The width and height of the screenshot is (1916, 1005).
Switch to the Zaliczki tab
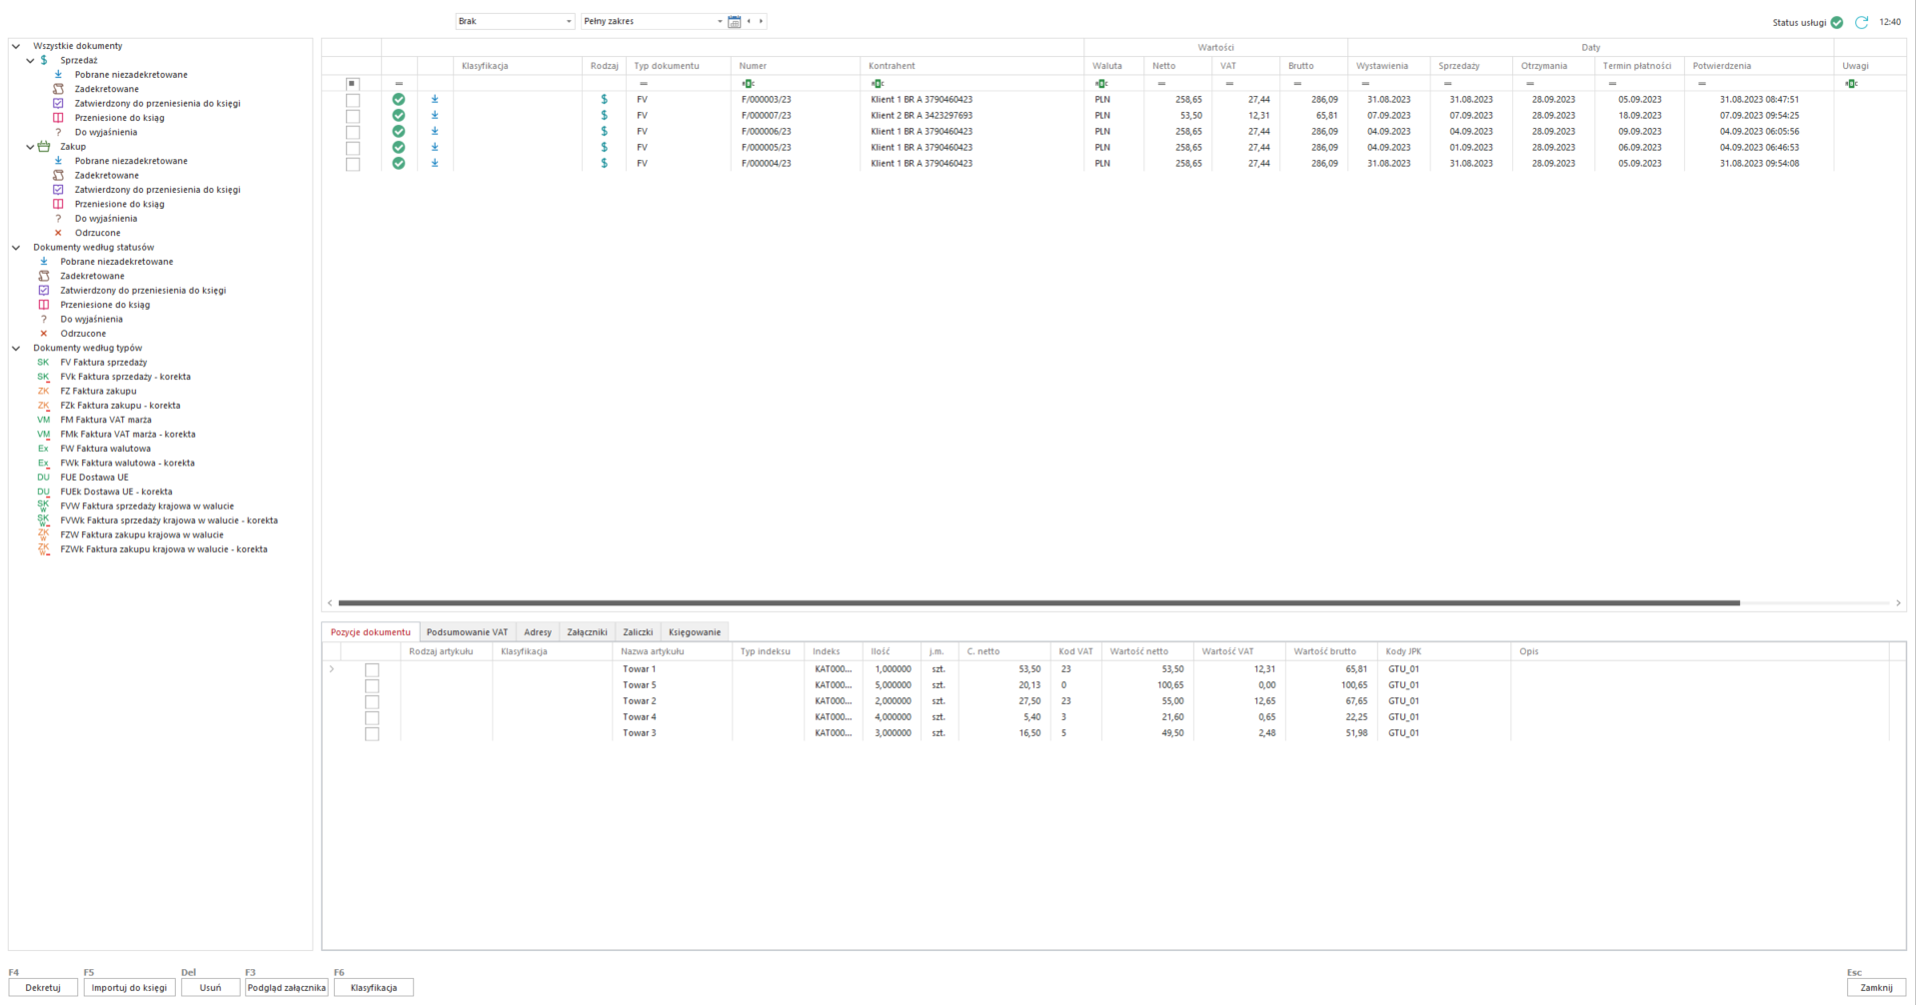click(x=638, y=632)
